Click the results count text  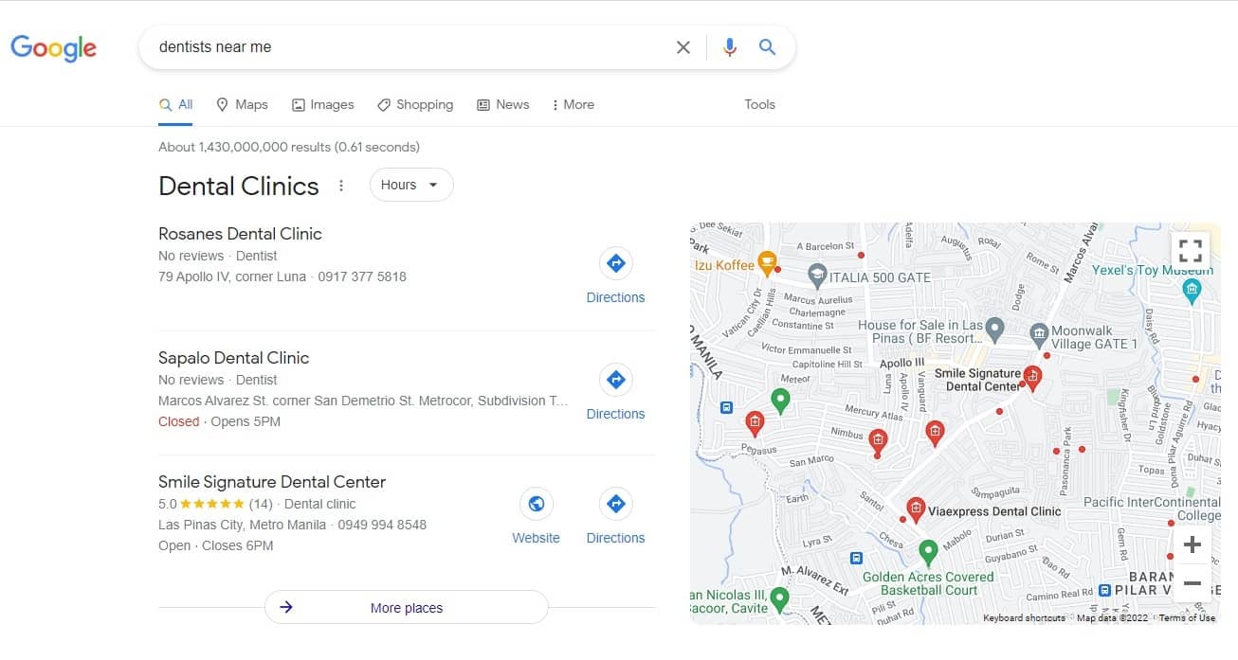(x=289, y=147)
